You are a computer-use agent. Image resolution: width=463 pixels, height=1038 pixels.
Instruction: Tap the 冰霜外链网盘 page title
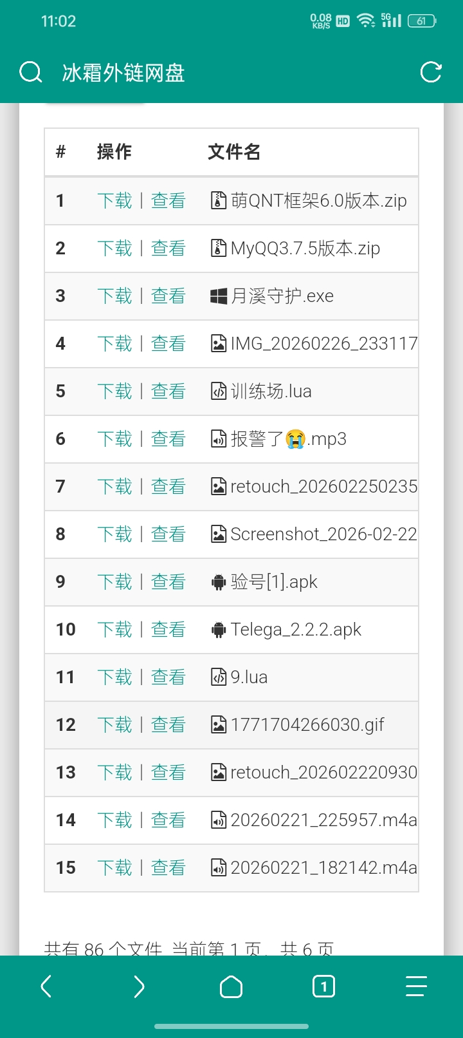[123, 73]
